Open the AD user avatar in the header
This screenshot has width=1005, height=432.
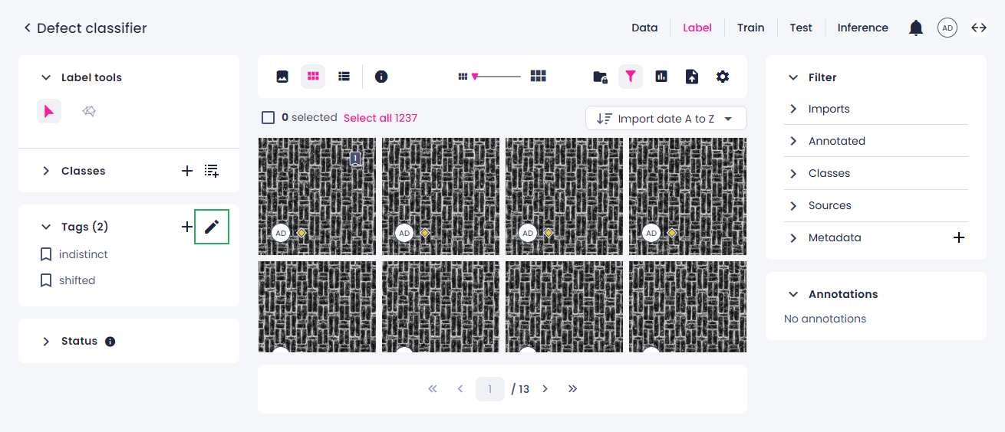pos(947,28)
